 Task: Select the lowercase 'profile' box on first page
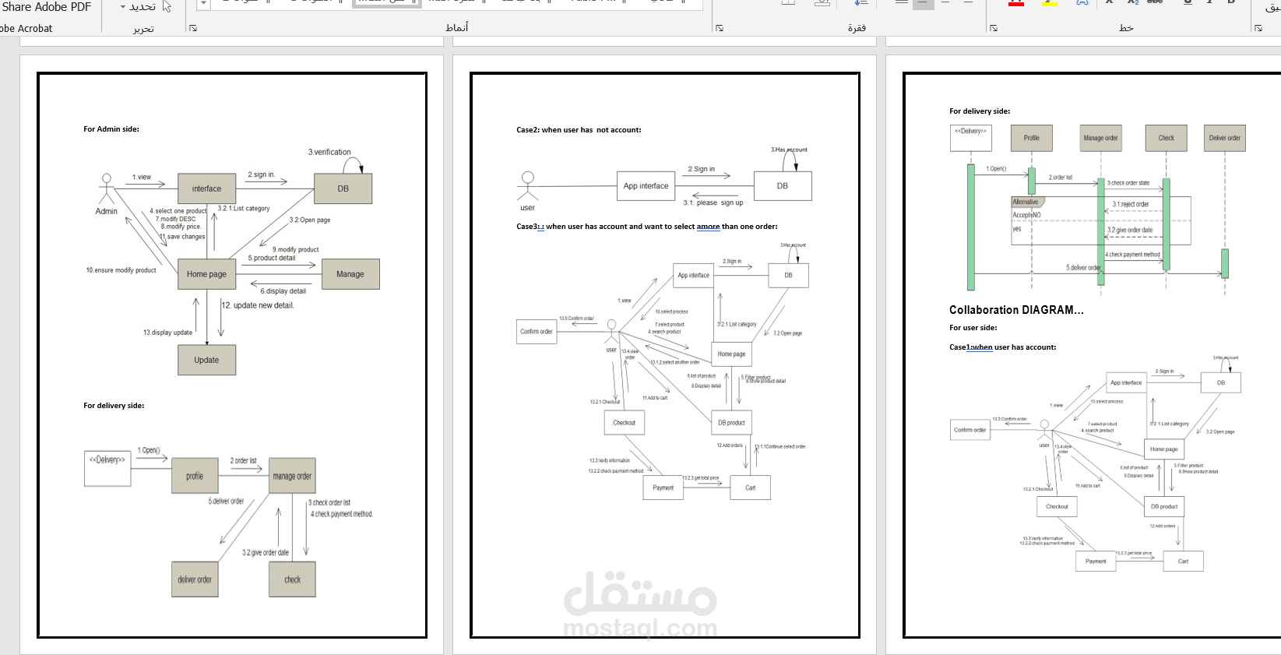click(x=195, y=476)
